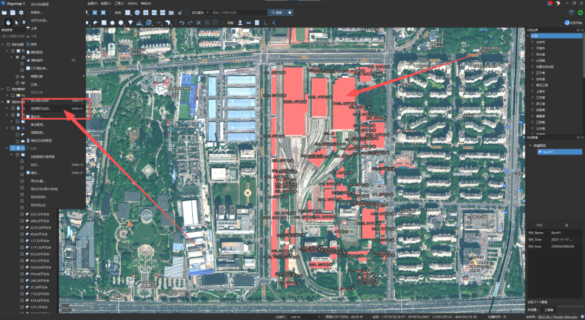The image size is (585, 320).
Task: Toggle checkbox for 49.82平方米 item
Action: coord(22,234)
